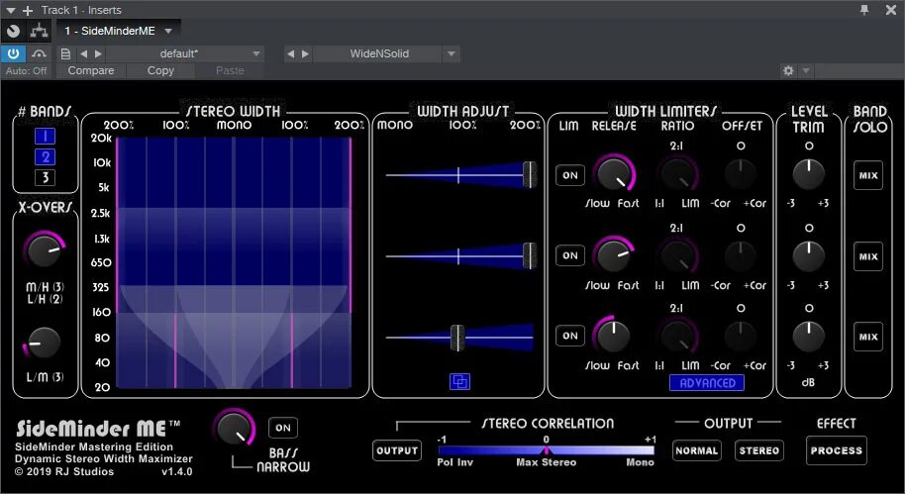Click the low band Release knob

613,336
